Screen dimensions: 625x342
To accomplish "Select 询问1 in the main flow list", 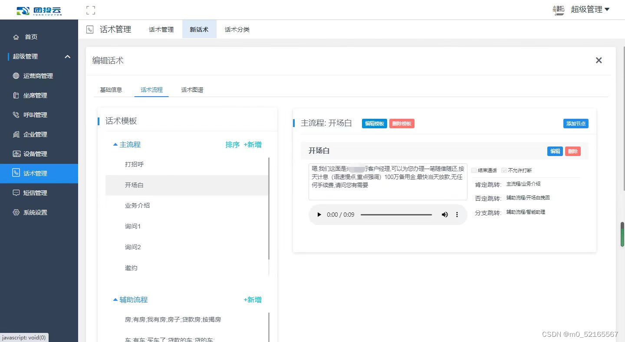I will click(187, 226).
